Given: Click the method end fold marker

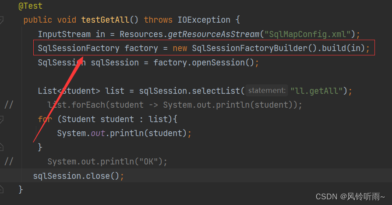Looking at the screenshot, I should (2, 189).
